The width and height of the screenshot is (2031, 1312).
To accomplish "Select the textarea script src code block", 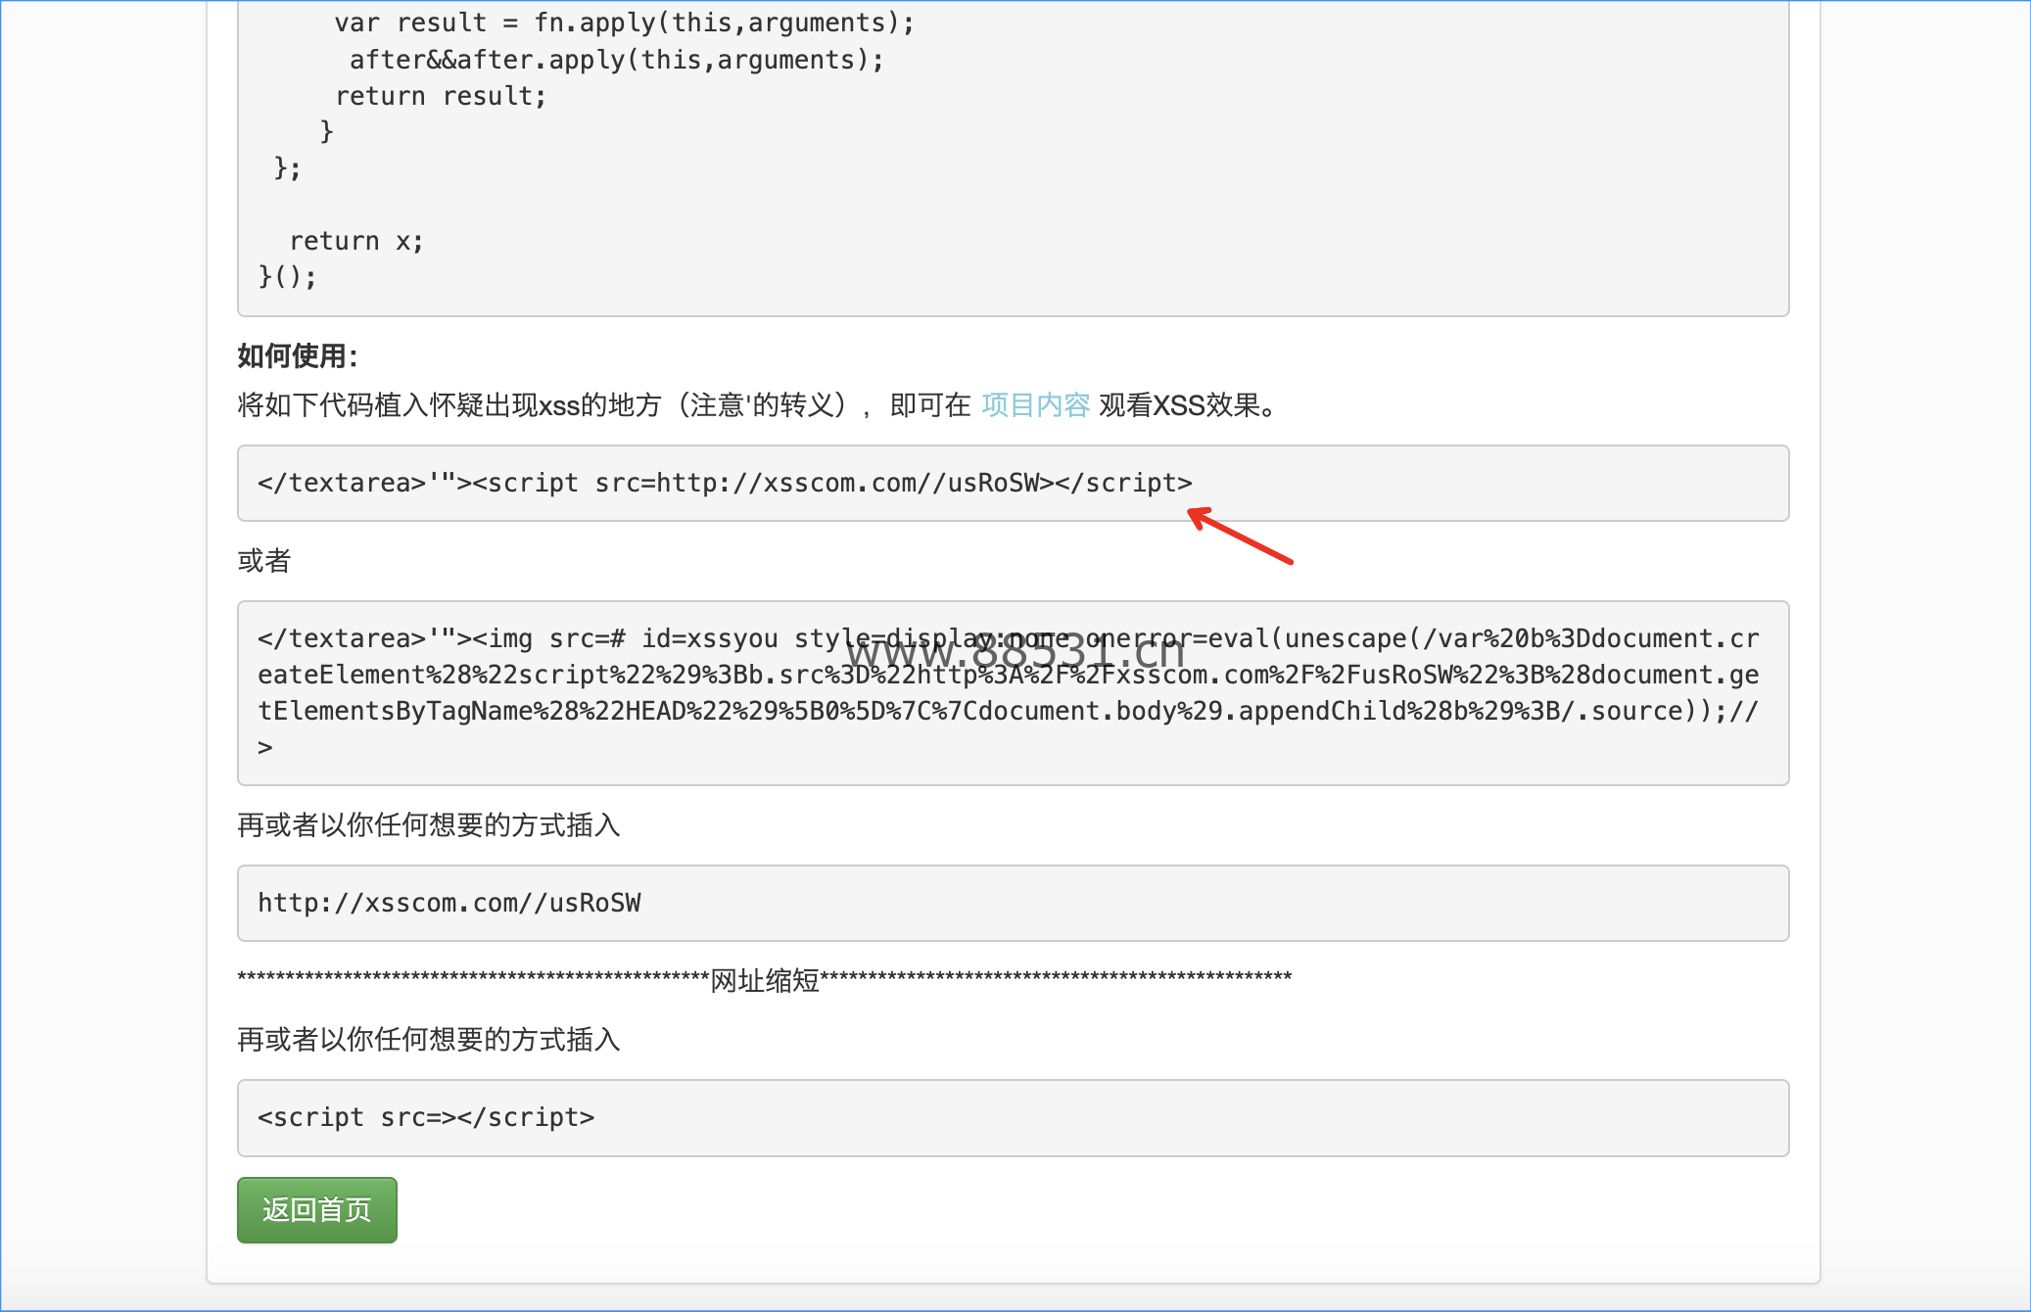I will (1013, 483).
